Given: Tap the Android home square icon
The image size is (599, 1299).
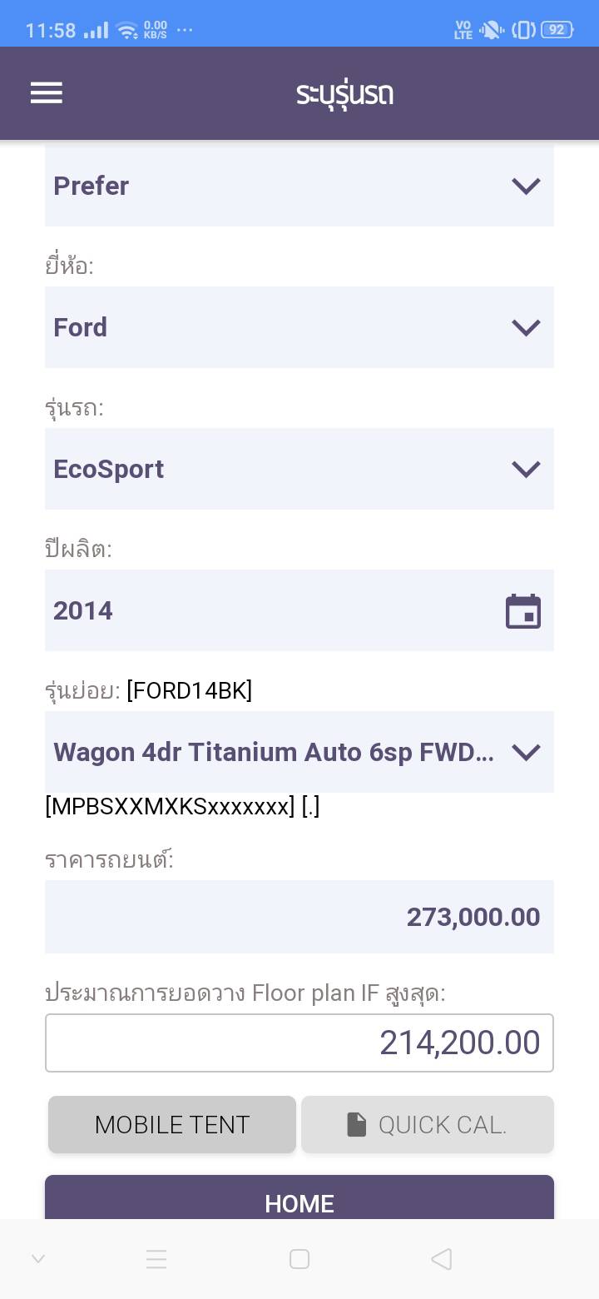Looking at the screenshot, I should pos(299,1259).
